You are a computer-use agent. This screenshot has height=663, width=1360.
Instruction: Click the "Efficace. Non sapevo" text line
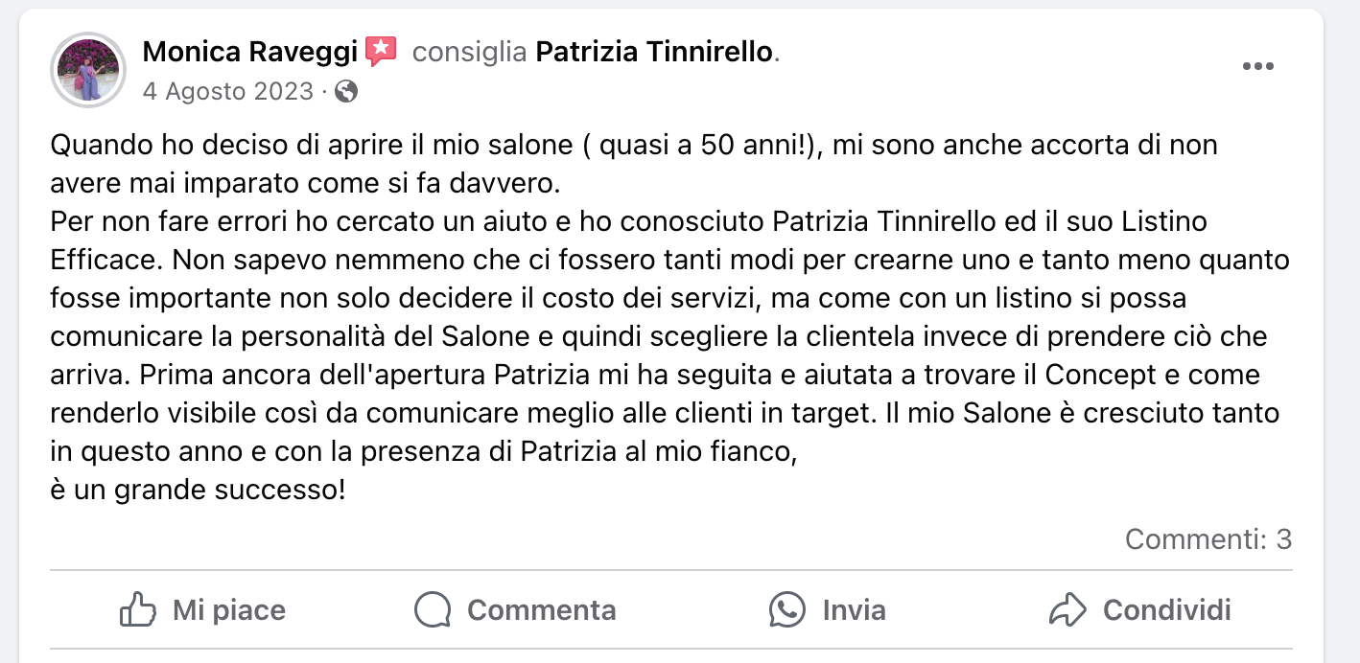(668, 261)
